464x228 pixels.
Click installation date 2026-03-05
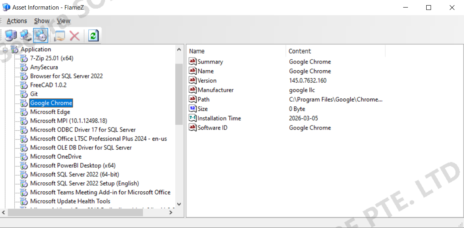[x=304, y=118]
